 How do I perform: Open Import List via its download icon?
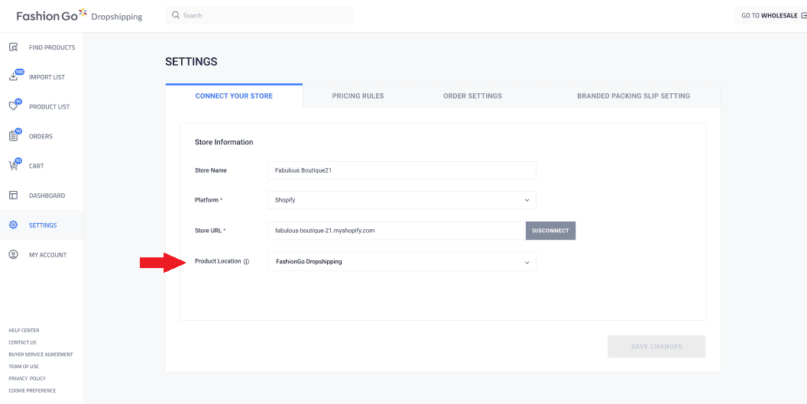[13, 76]
